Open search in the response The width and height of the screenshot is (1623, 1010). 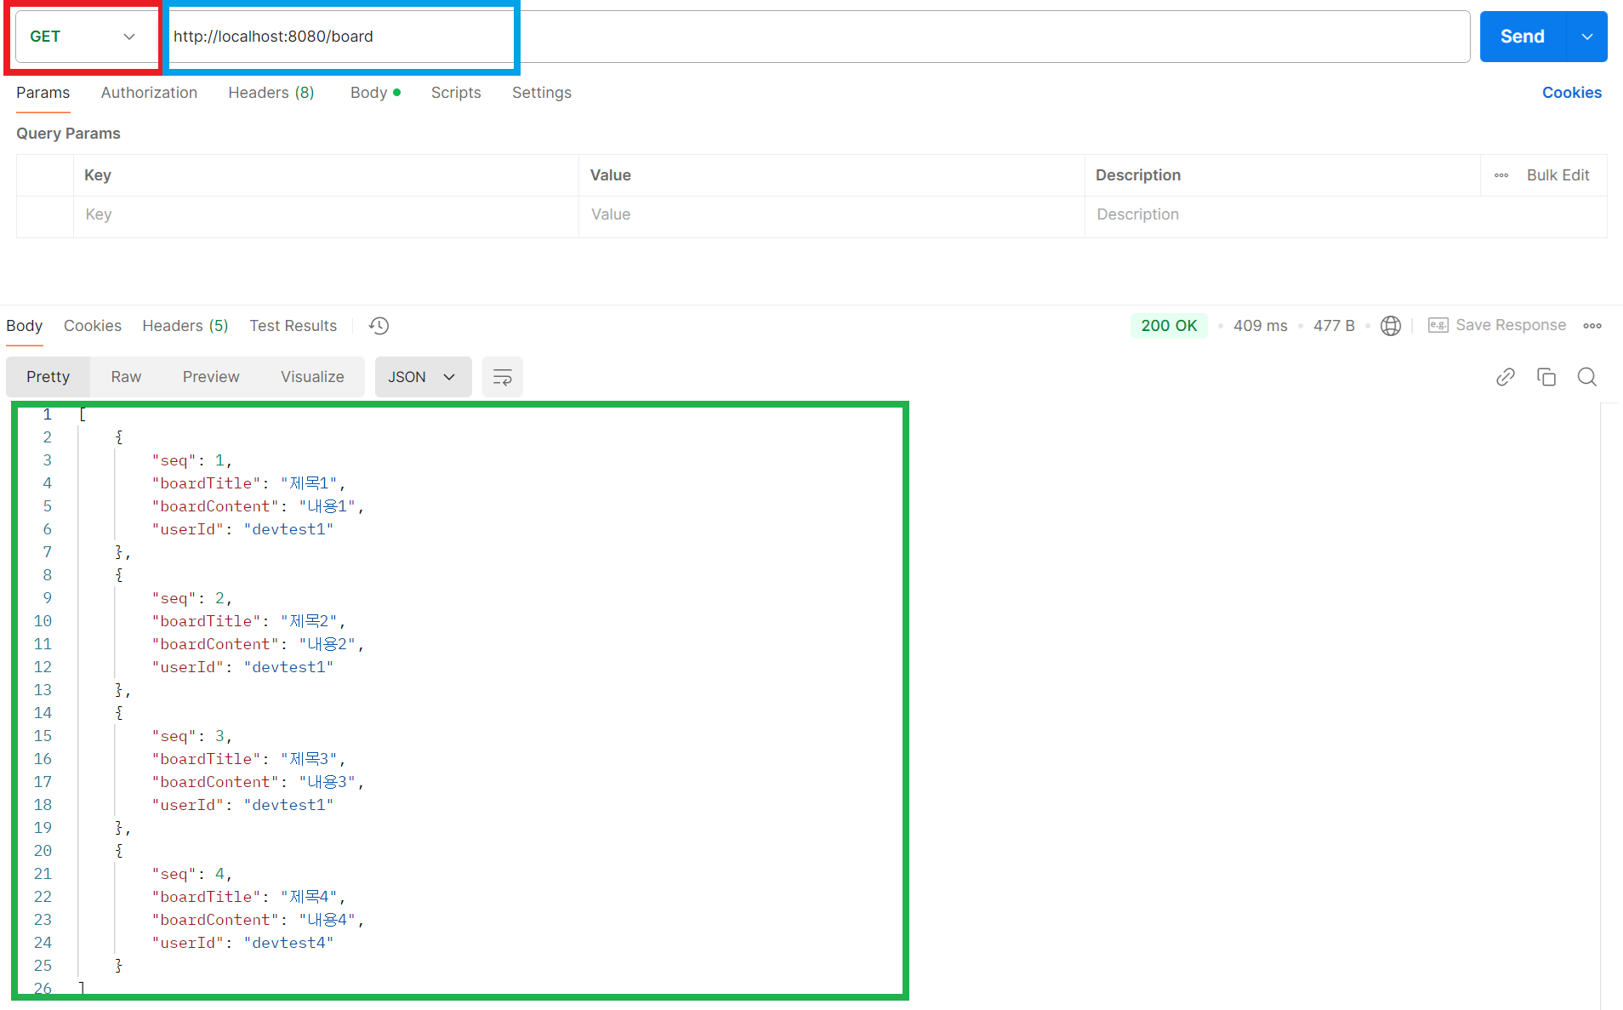1587,377
